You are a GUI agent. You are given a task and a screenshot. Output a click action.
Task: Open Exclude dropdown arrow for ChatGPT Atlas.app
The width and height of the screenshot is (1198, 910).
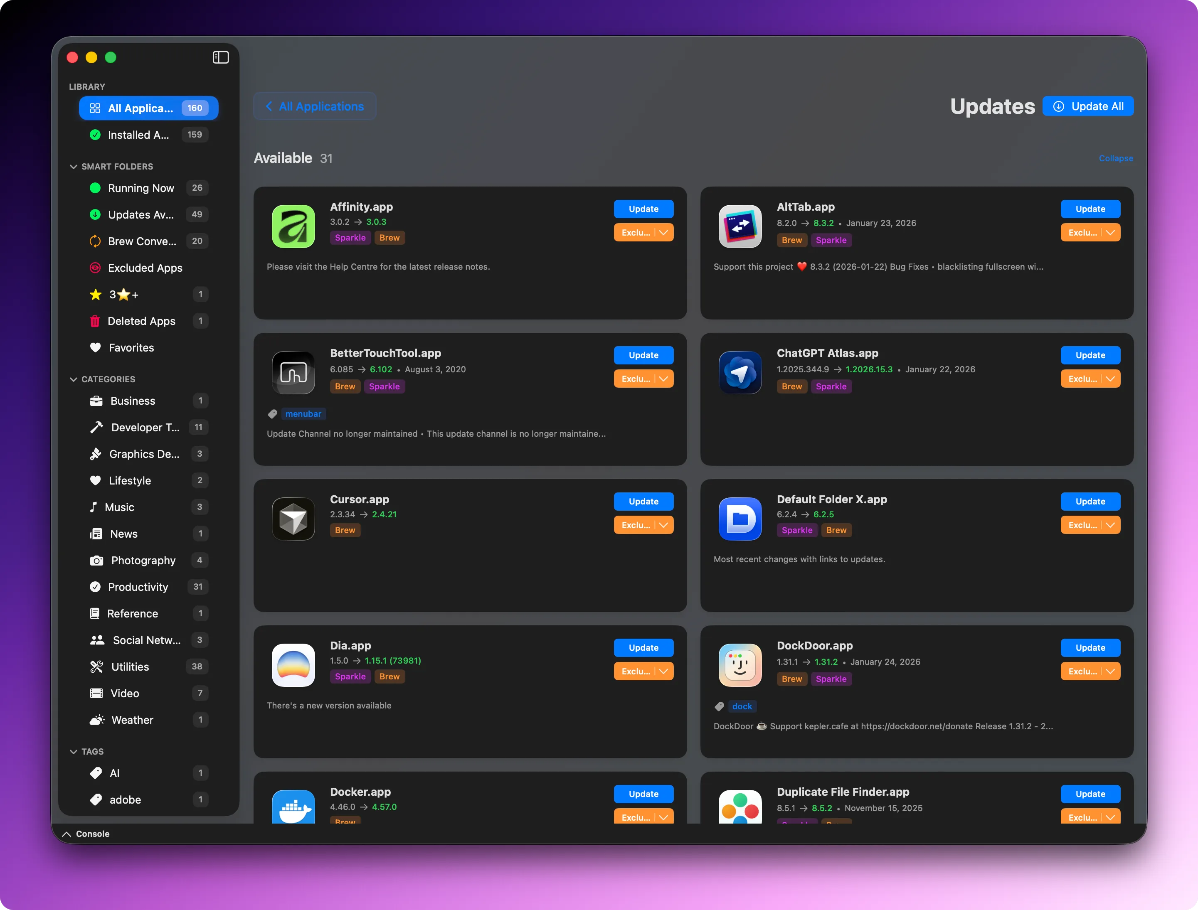click(1110, 379)
